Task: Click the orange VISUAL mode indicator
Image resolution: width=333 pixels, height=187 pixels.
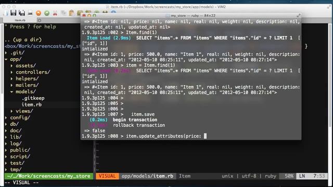Action: [107, 176]
